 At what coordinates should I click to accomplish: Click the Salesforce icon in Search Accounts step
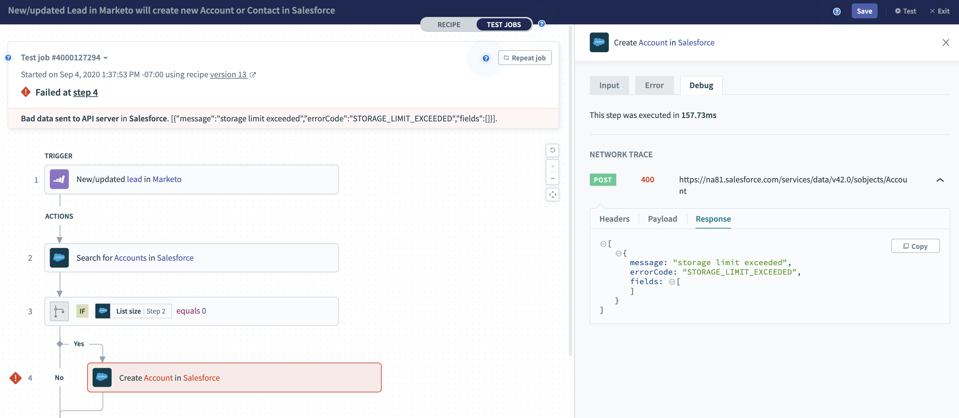pos(59,258)
